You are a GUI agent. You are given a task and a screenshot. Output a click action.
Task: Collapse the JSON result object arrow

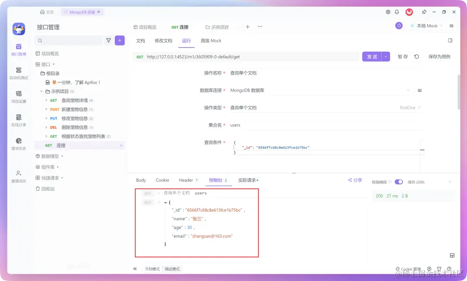166,202
